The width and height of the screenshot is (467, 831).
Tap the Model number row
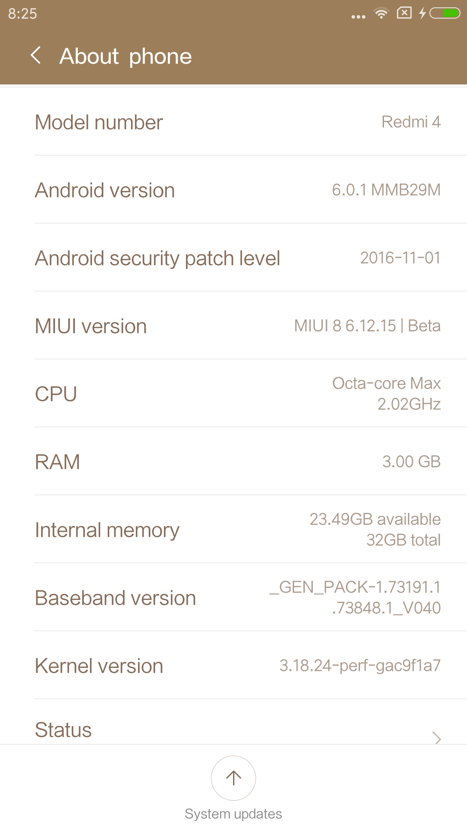pyautogui.click(x=233, y=122)
